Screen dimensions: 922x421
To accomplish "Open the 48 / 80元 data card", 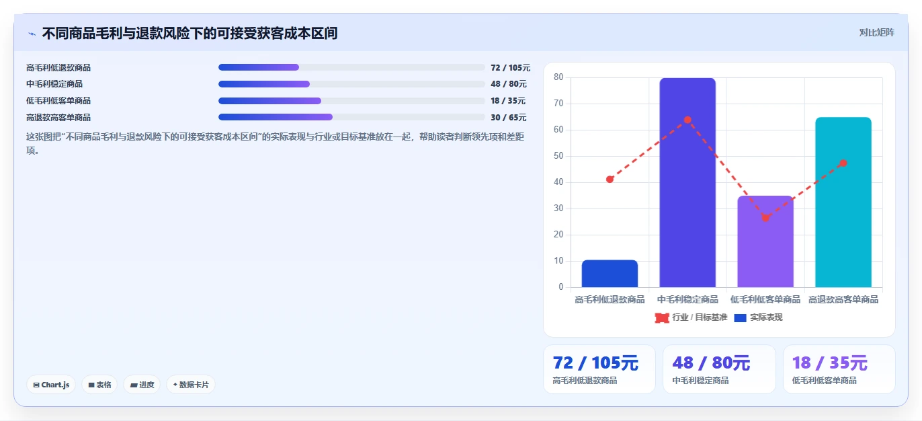I will pyautogui.click(x=719, y=369).
